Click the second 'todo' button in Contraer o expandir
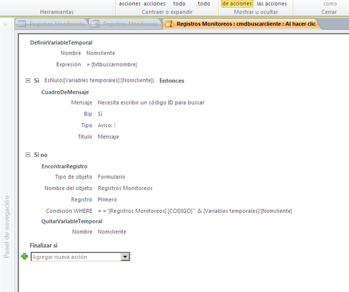 click(x=204, y=3)
